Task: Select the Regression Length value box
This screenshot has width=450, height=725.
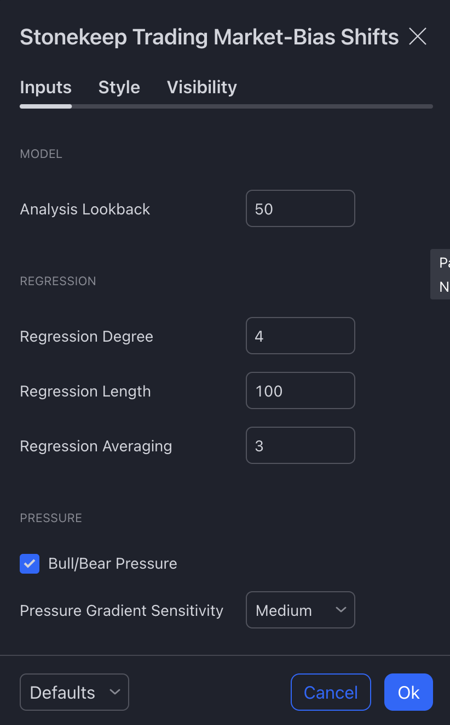Action: pyautogui.click(x=300, y=390)
